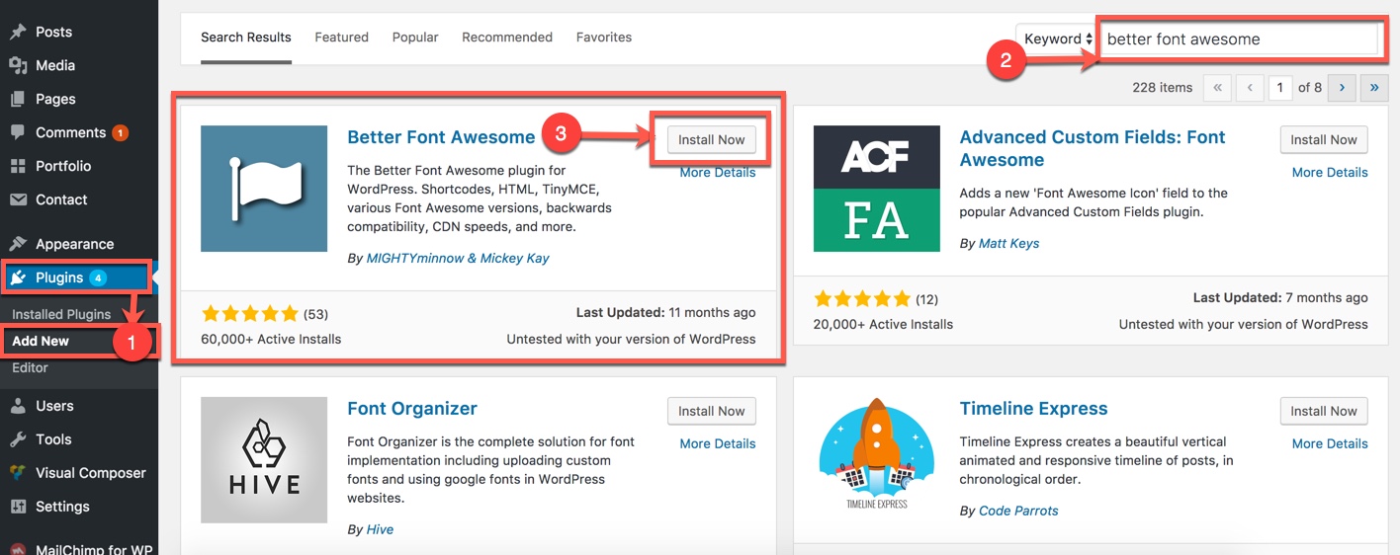Image resolution: width=1400 pixels, height=555 pixels.
Task: Click the MailChimp for WP icon
Action: [18, 549]
